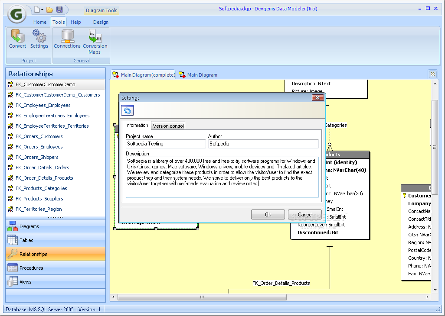Click the open folder quick-access icon
Viewport: 445px width, 316px height.
pos(50,10)
